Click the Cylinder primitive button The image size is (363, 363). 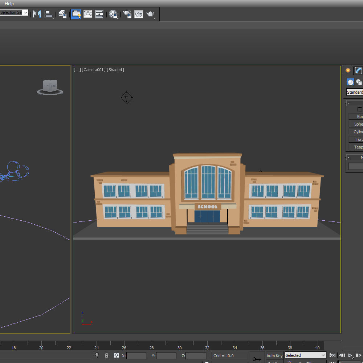pos(356,132)
